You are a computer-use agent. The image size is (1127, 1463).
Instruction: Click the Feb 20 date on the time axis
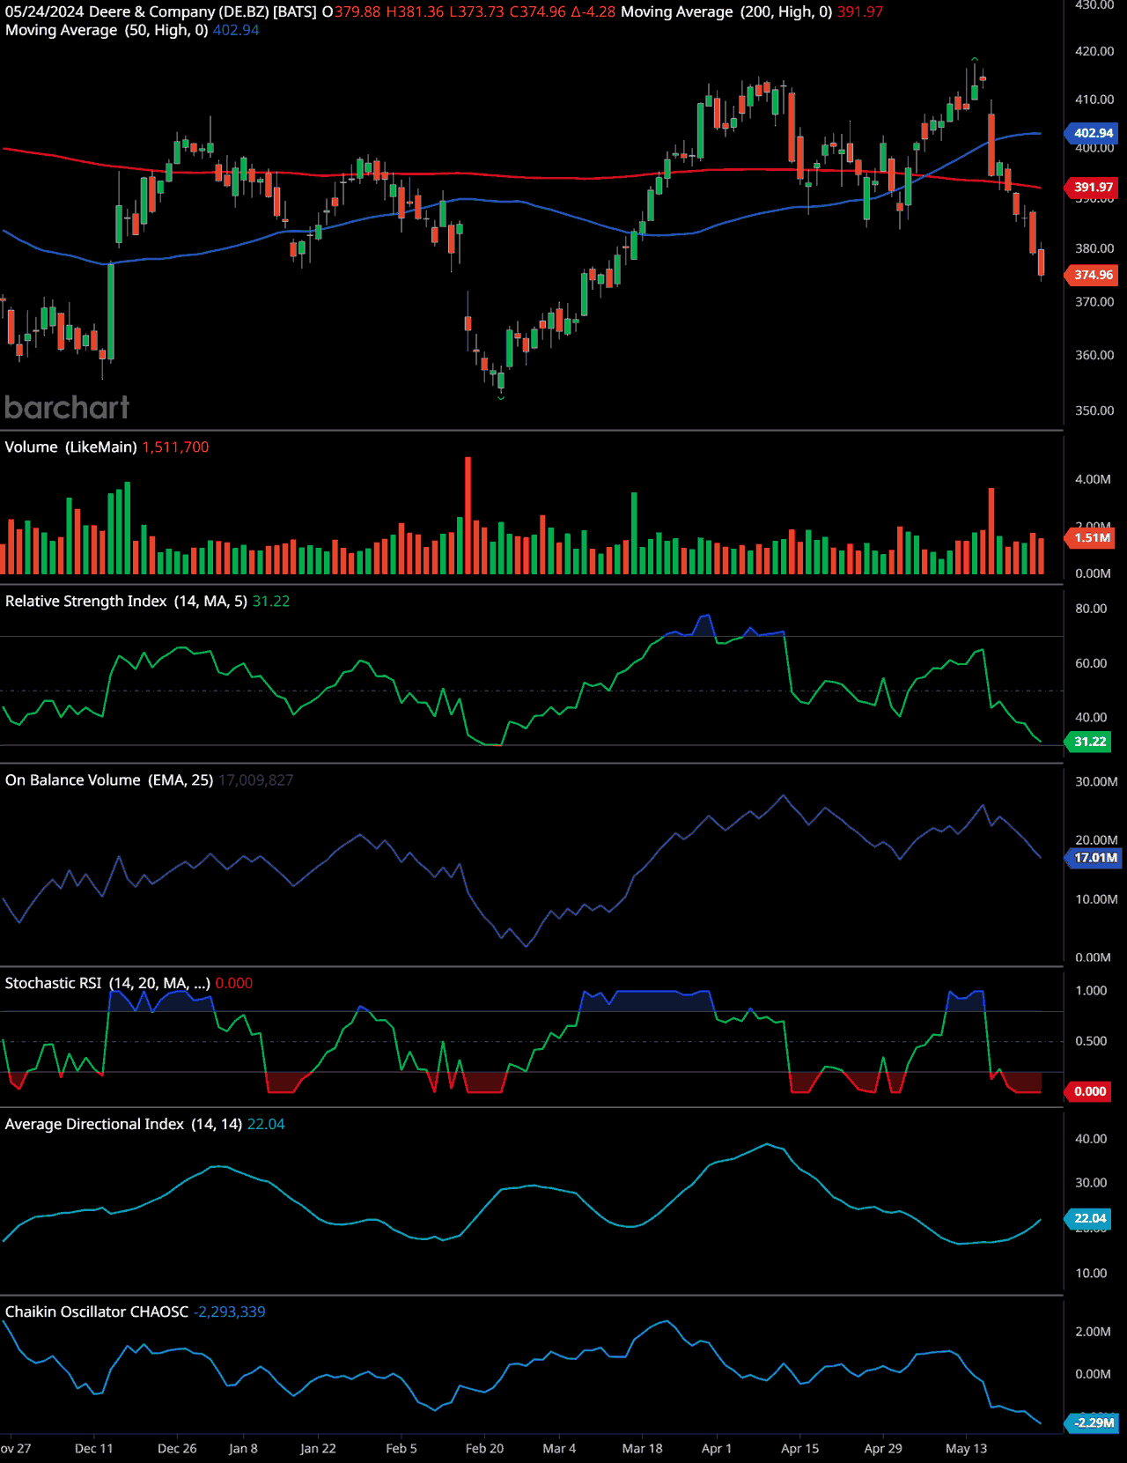(x=484, y=1448)
